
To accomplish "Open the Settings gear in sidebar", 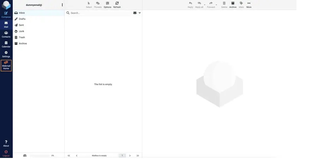I will point(6,54).
